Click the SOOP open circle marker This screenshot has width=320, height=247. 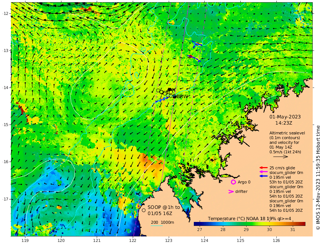tap(144, 210)
